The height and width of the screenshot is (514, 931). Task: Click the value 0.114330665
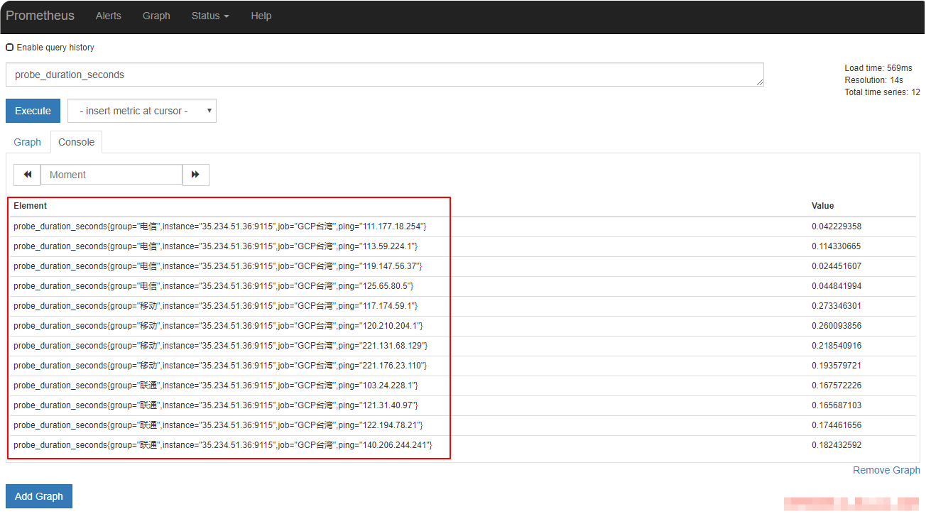coord(837,246)
